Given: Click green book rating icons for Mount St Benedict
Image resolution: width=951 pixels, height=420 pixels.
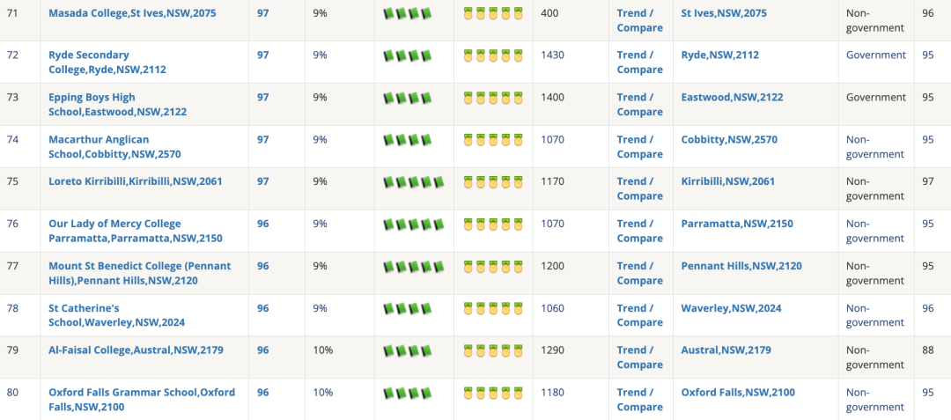Looking at the screenshot, I should coord(414,267).
